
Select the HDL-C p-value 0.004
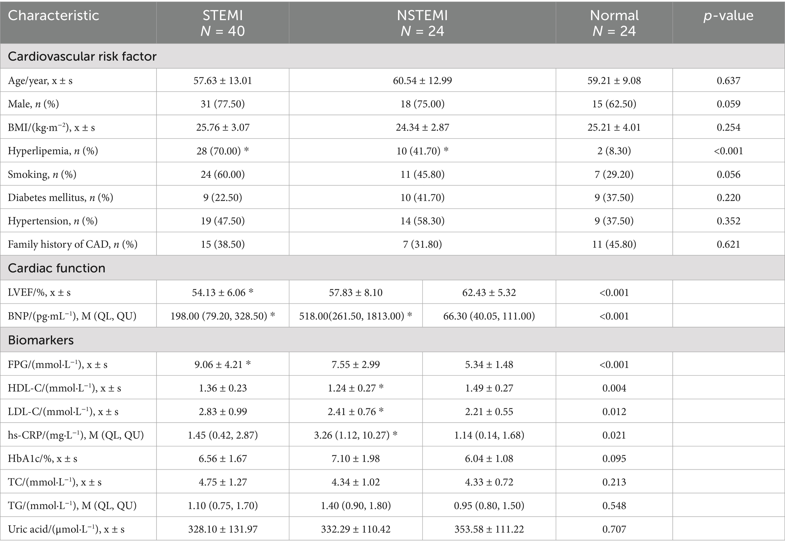(x=614, y=388)
